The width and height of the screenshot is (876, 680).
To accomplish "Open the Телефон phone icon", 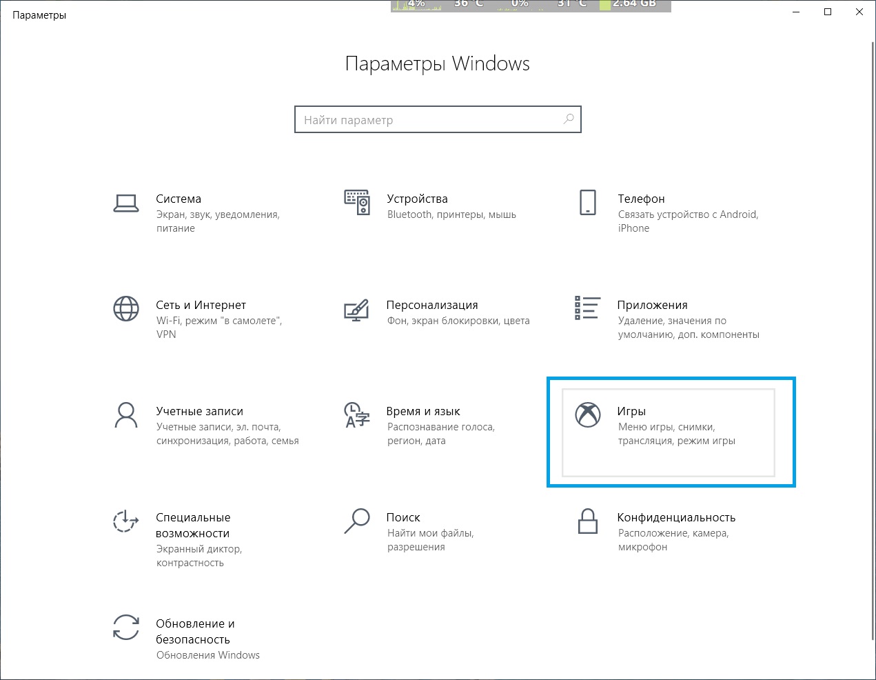I will (588, 203).
